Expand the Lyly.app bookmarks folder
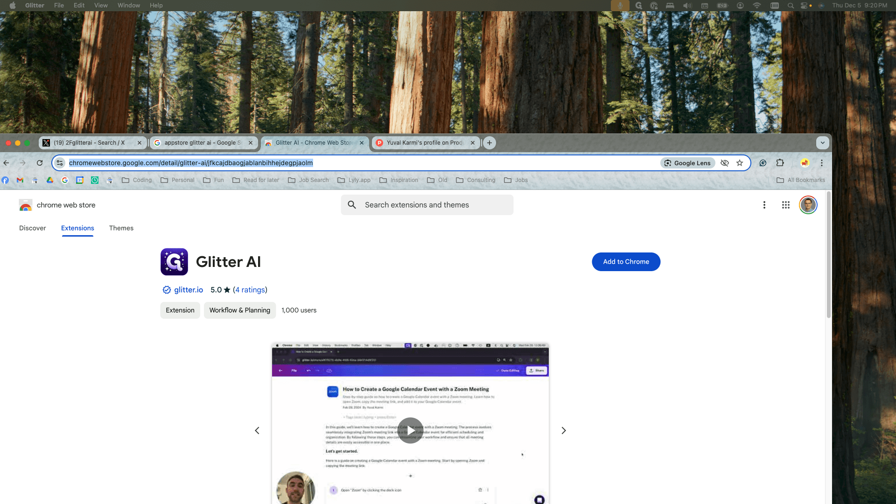Viewport: 896px width, 504px height. [354, 180]
